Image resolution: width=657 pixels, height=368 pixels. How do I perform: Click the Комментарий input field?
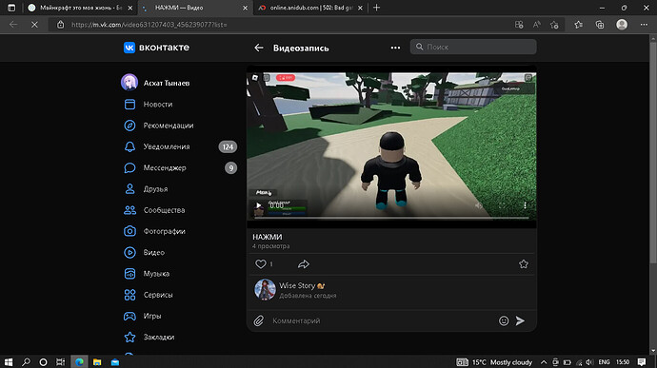coord(381,320)
